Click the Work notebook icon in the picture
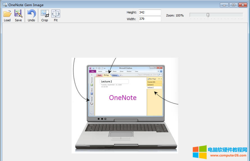This screenshot has width=250, height=161. (x=92, y=94)
